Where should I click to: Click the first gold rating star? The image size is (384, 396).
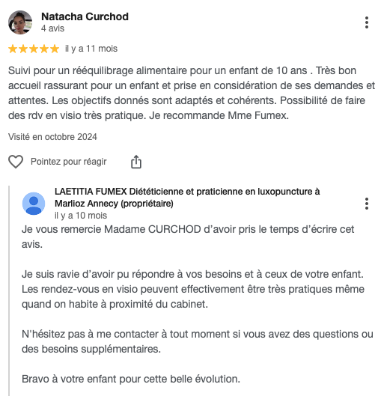[x=13, y=49]
